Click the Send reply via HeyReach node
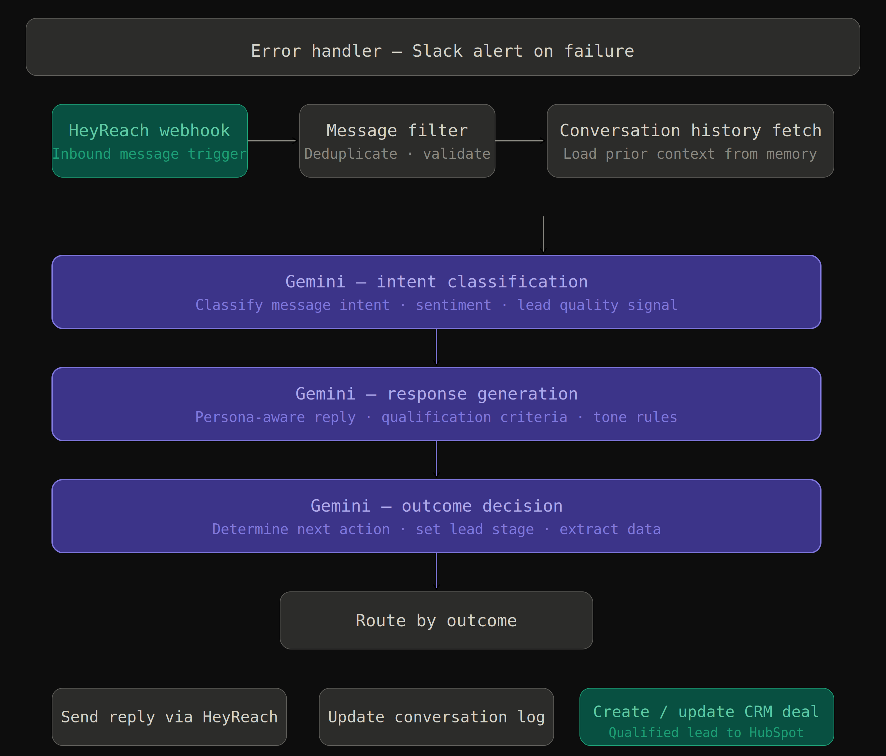Viewport: 886px width, 756px height. [169, 717]
